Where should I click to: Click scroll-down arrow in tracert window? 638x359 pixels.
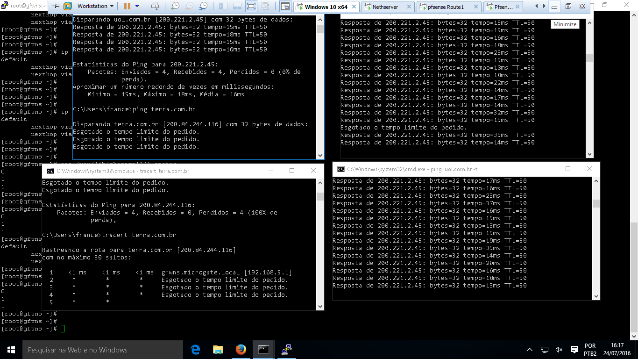point(320,306)
